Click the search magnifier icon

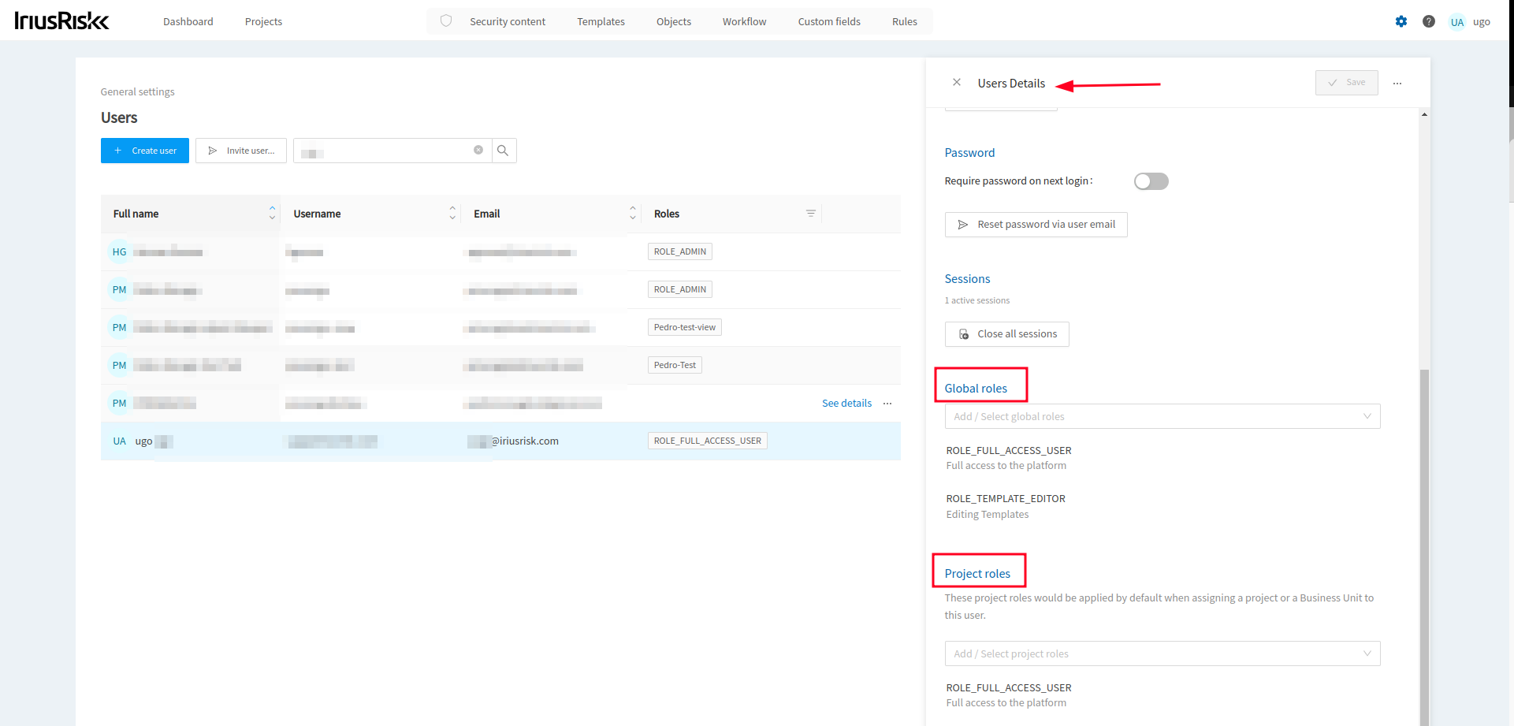pyautogui.click(x=503, y=151)
